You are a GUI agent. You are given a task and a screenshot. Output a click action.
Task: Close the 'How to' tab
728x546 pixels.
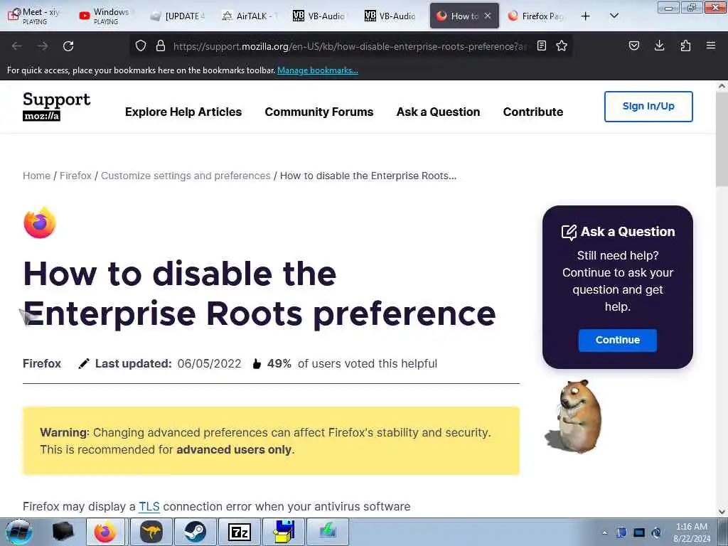point(488,16)
